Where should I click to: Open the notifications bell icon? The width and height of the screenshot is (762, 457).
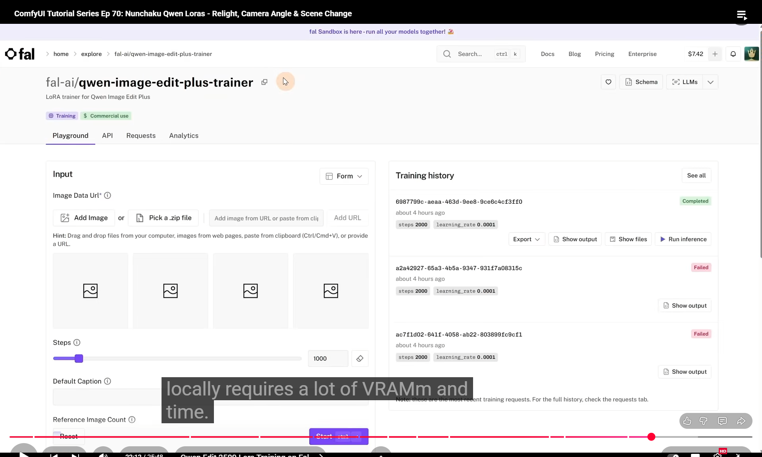coord(733,54)
